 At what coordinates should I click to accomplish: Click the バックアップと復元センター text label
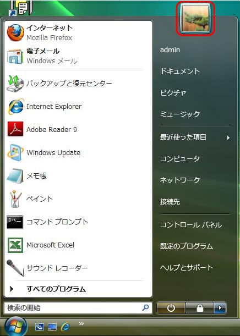point(69,84)
